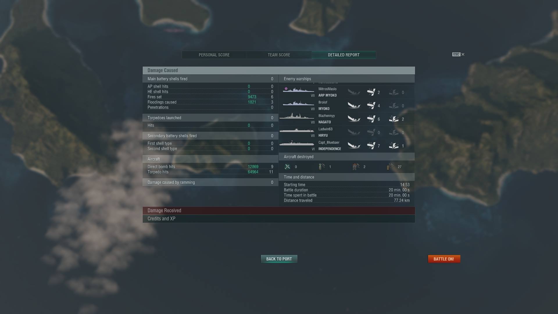Click the aircraft destroyed icon showing 2
558x314 pixels.
pyautogui.click(x=356, y=167)
